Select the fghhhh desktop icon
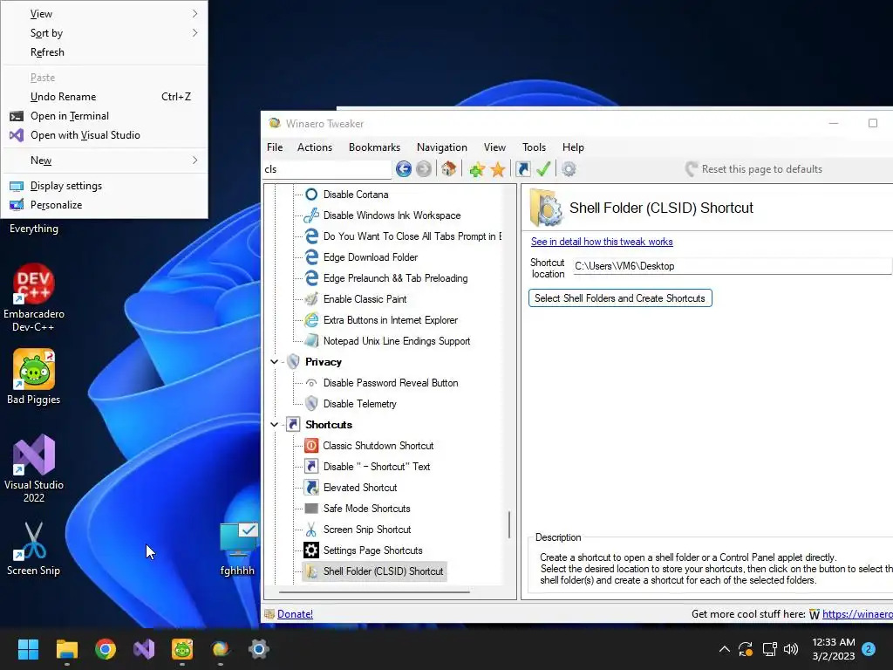Screen dimensions: 893x670 click(238, 549)
